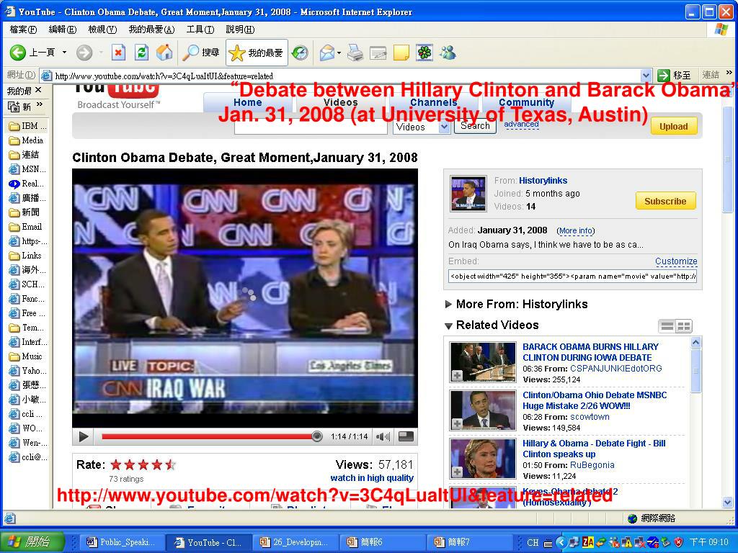
Task: Click the embed code text field
Action: click(572, 276)
